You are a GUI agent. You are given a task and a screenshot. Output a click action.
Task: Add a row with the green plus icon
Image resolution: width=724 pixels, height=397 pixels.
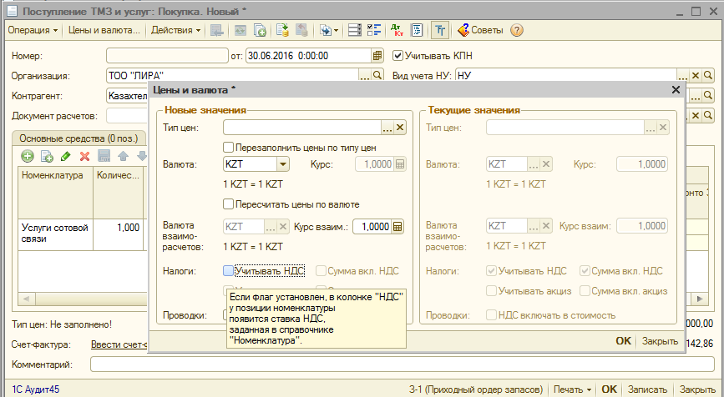[x=28, y=156]
